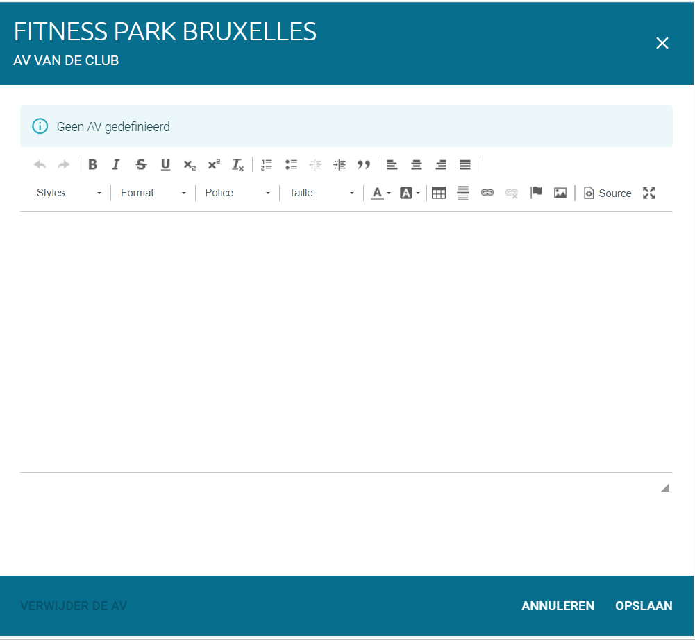695x640 pixels.
Task: Insert a block quote
Action: tap(364, 164)
